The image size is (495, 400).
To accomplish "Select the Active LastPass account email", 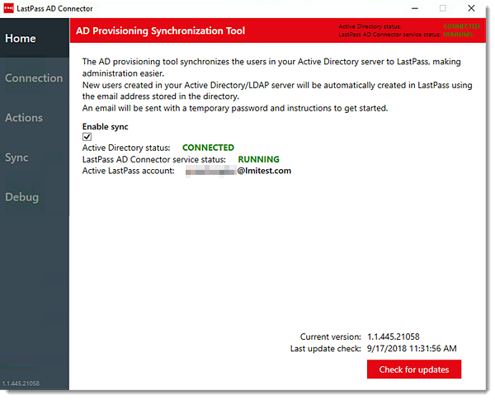I will (238, 172).
